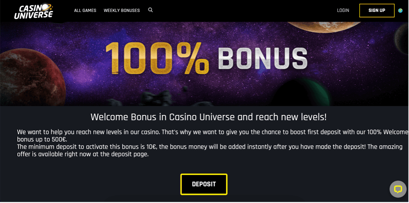Click the Welcome Bonus heading text
409x203 pixels.
208,117
